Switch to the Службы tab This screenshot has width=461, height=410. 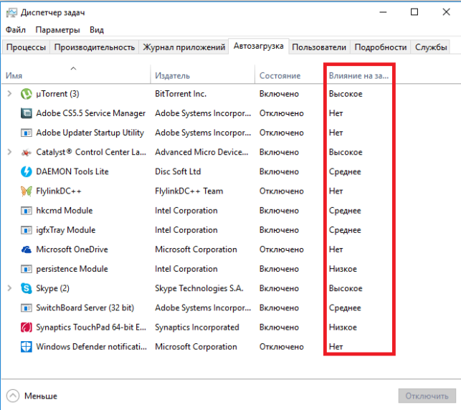(431, 47)
